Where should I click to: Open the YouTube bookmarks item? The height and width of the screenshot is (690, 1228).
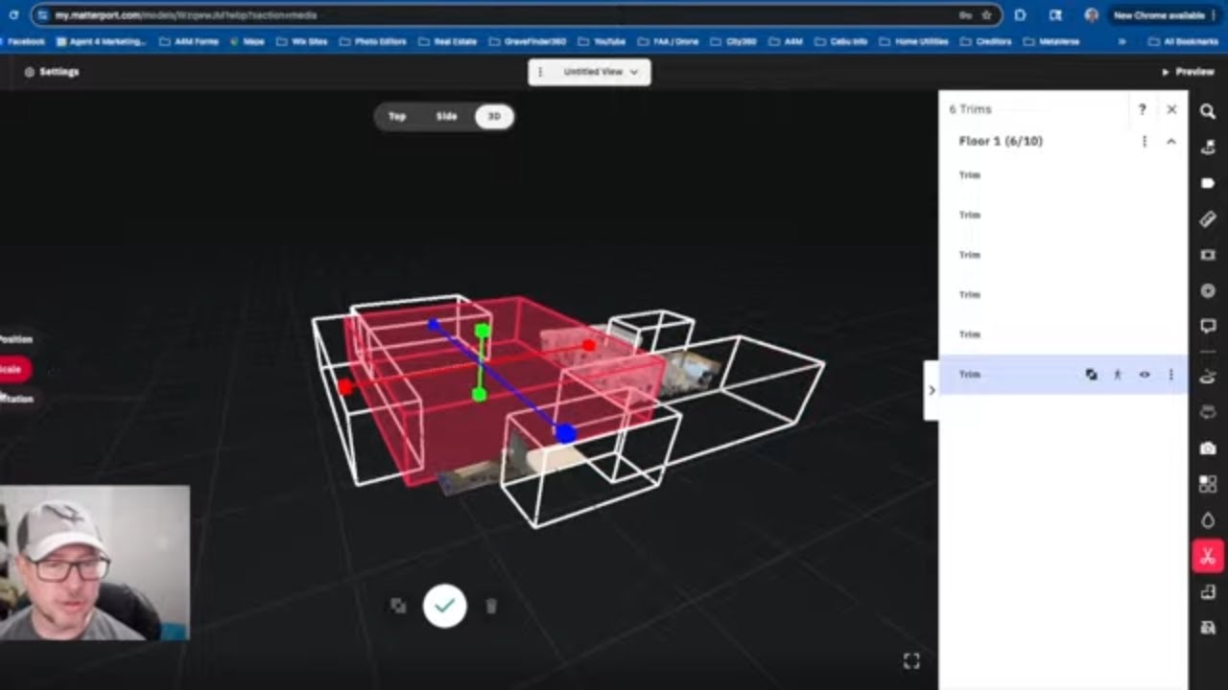click(602, 42)
